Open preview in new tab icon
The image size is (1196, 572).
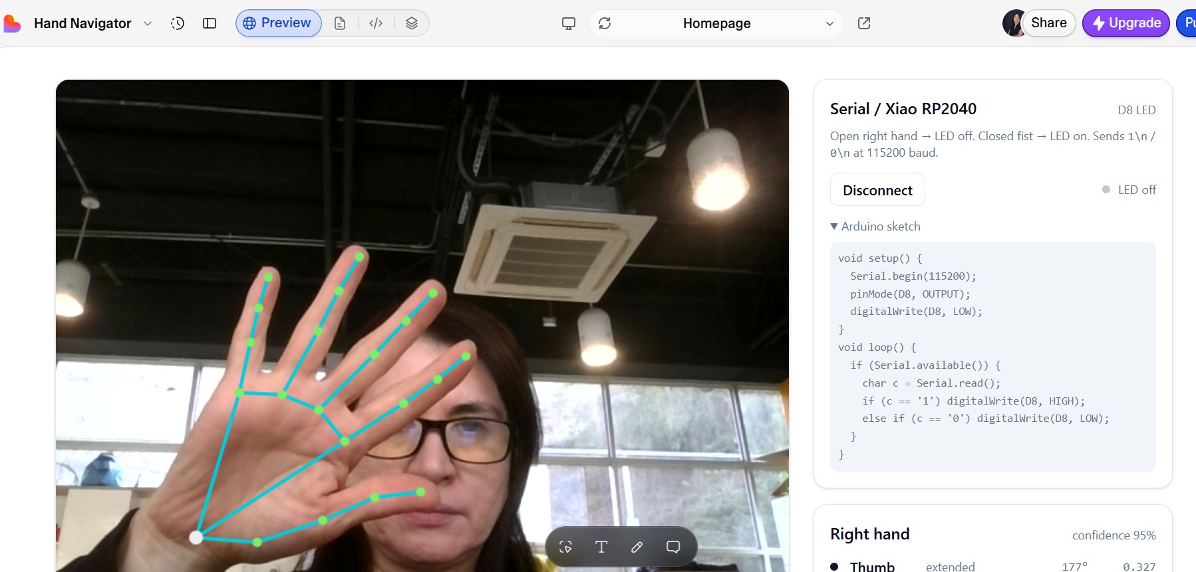pyautogui.click(x=864, y=23)
